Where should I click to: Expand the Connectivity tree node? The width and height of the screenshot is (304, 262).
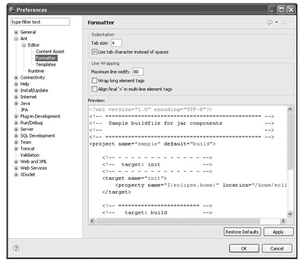[x=16, y=77]
